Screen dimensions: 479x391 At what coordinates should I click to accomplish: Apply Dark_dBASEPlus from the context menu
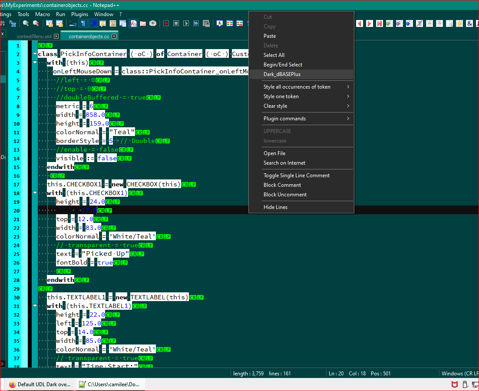pos(301,74)
